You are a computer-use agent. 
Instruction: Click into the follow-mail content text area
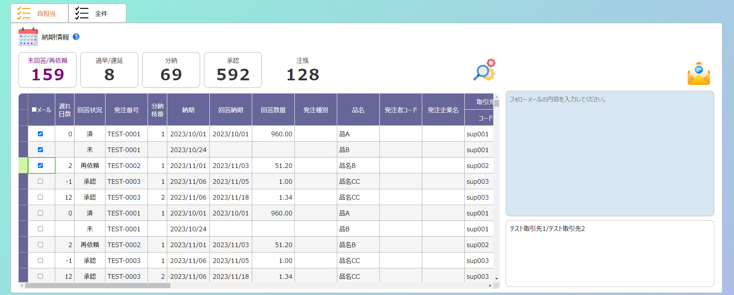[610, 153]
